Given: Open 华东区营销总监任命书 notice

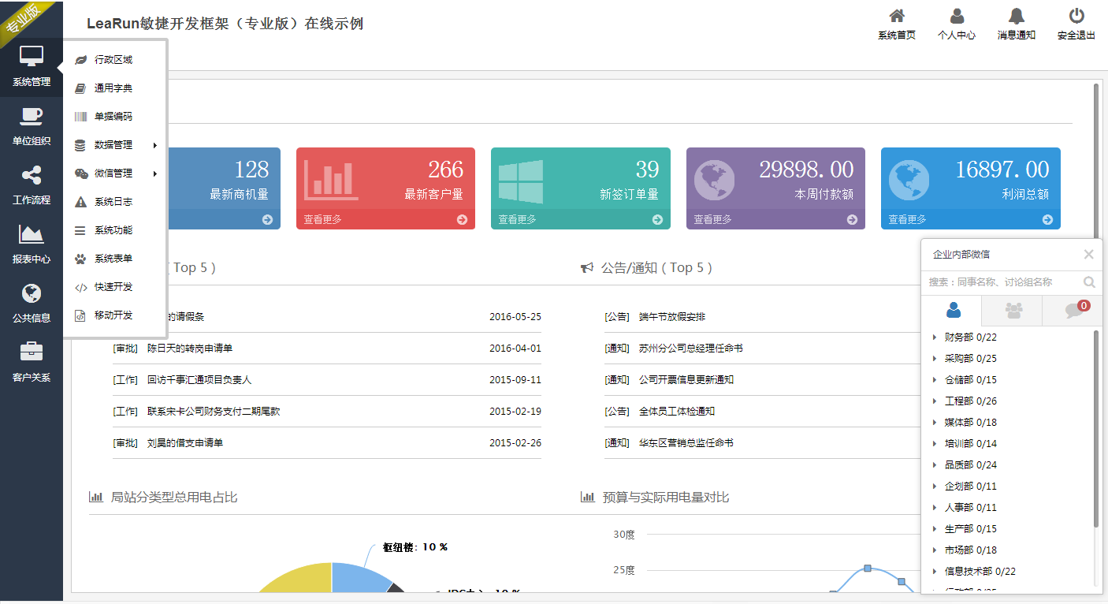Looking at the screenshot, I should pos(686,443).
